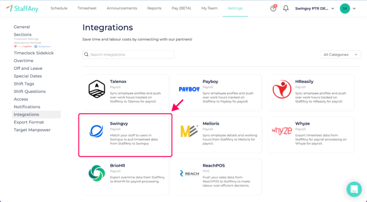Click the Search integrations field
The image size is (367, 202).
[128, 55]
